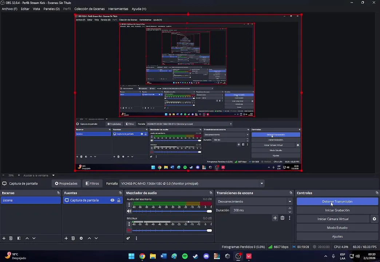Add a transition with plus icon
Image resolution: width=380 pixels, height=262 pixels.
(x=275, y=218)
